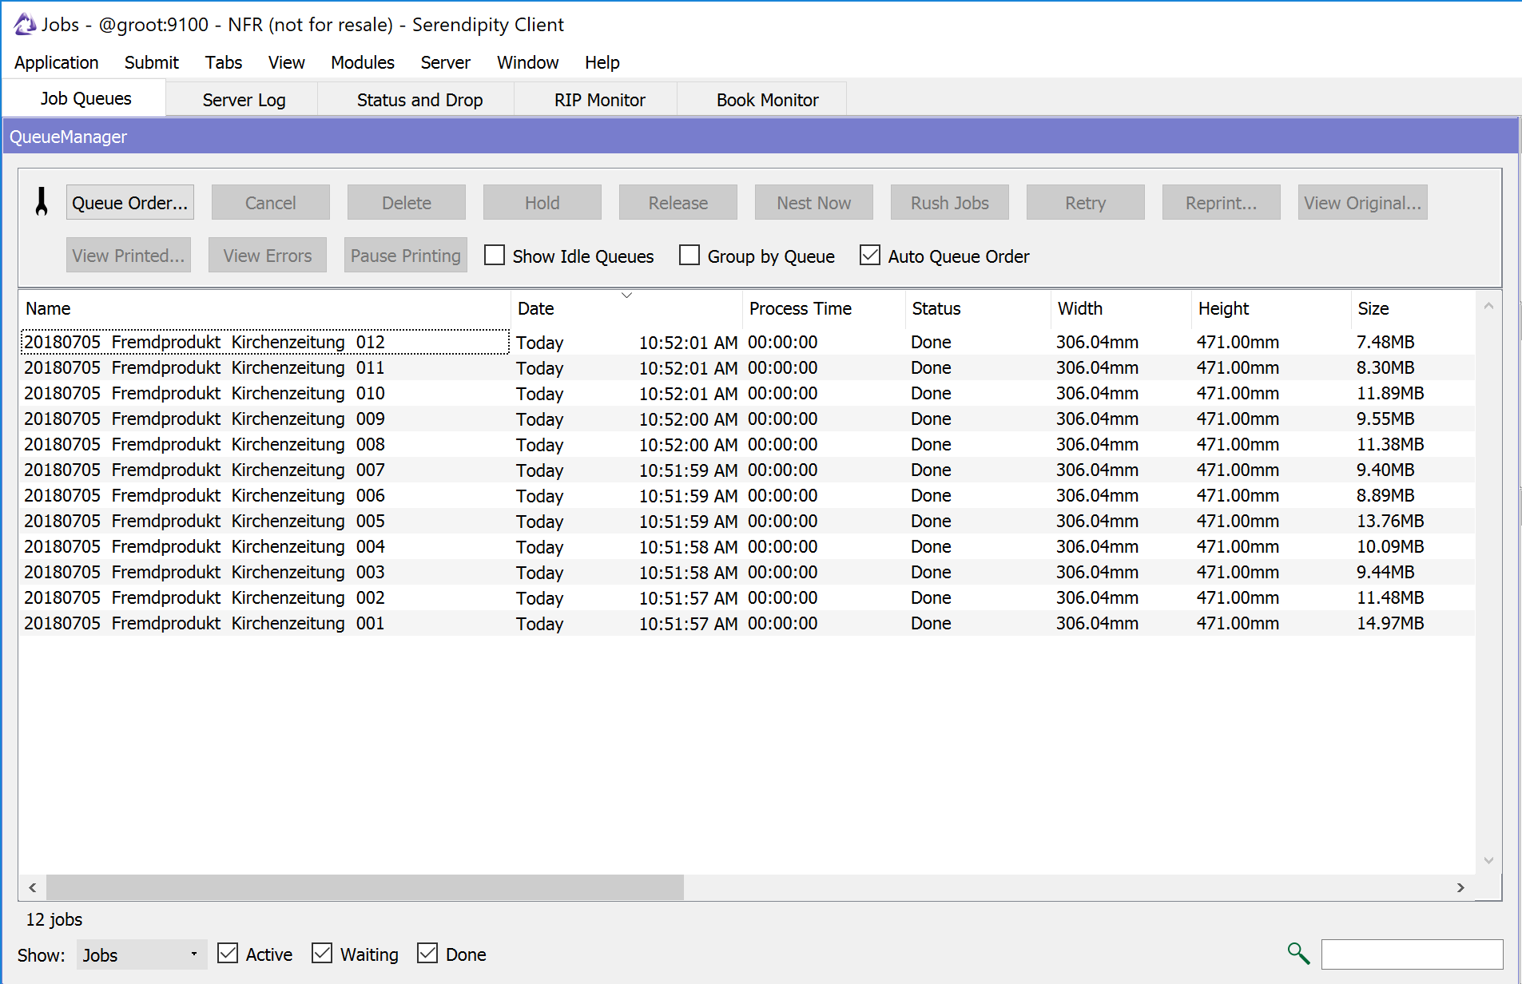Image resolution: width=1522 pixels, height=984 pixels.
Task: Uncheck the Done filter checkbox
Action: pyautogui.click(x=427, y=954)
